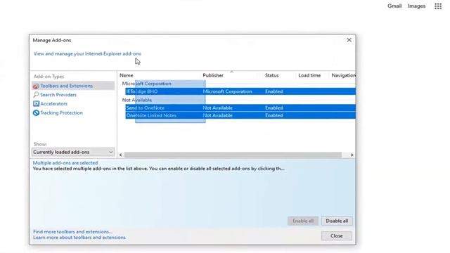Viewport: 450px width, 253px height.
Task: Sort list by Name column header
Action: pyautogui.click(x=127, y=75)
